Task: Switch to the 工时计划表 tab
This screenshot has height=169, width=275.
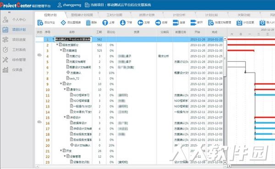Action: tap(114, 15)
